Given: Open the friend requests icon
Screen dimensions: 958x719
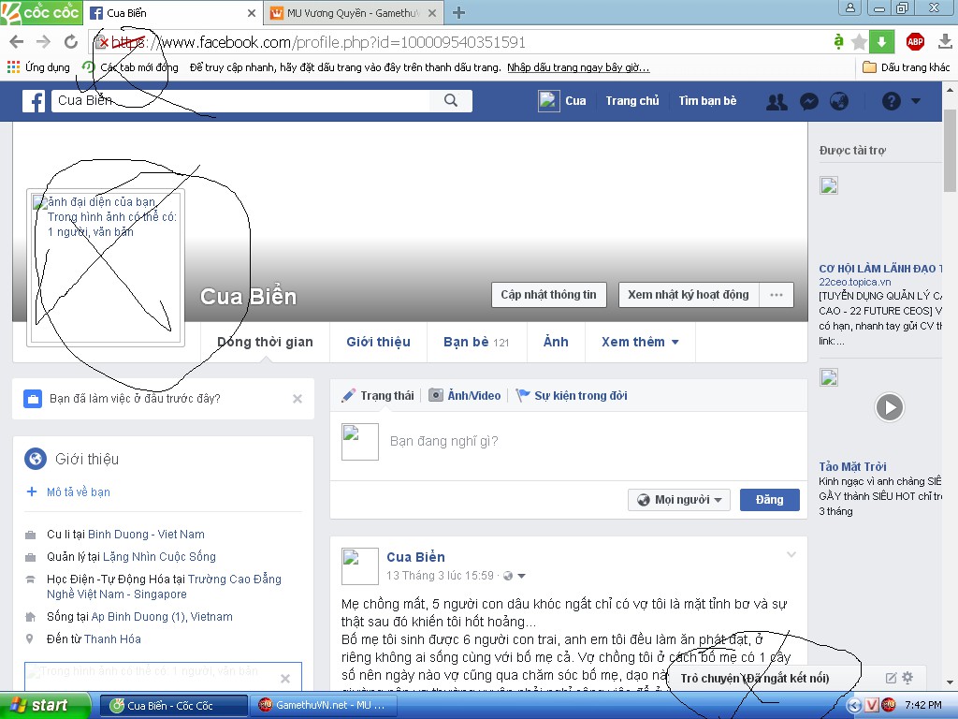Looking at the screenshot, I should point(777,101).
